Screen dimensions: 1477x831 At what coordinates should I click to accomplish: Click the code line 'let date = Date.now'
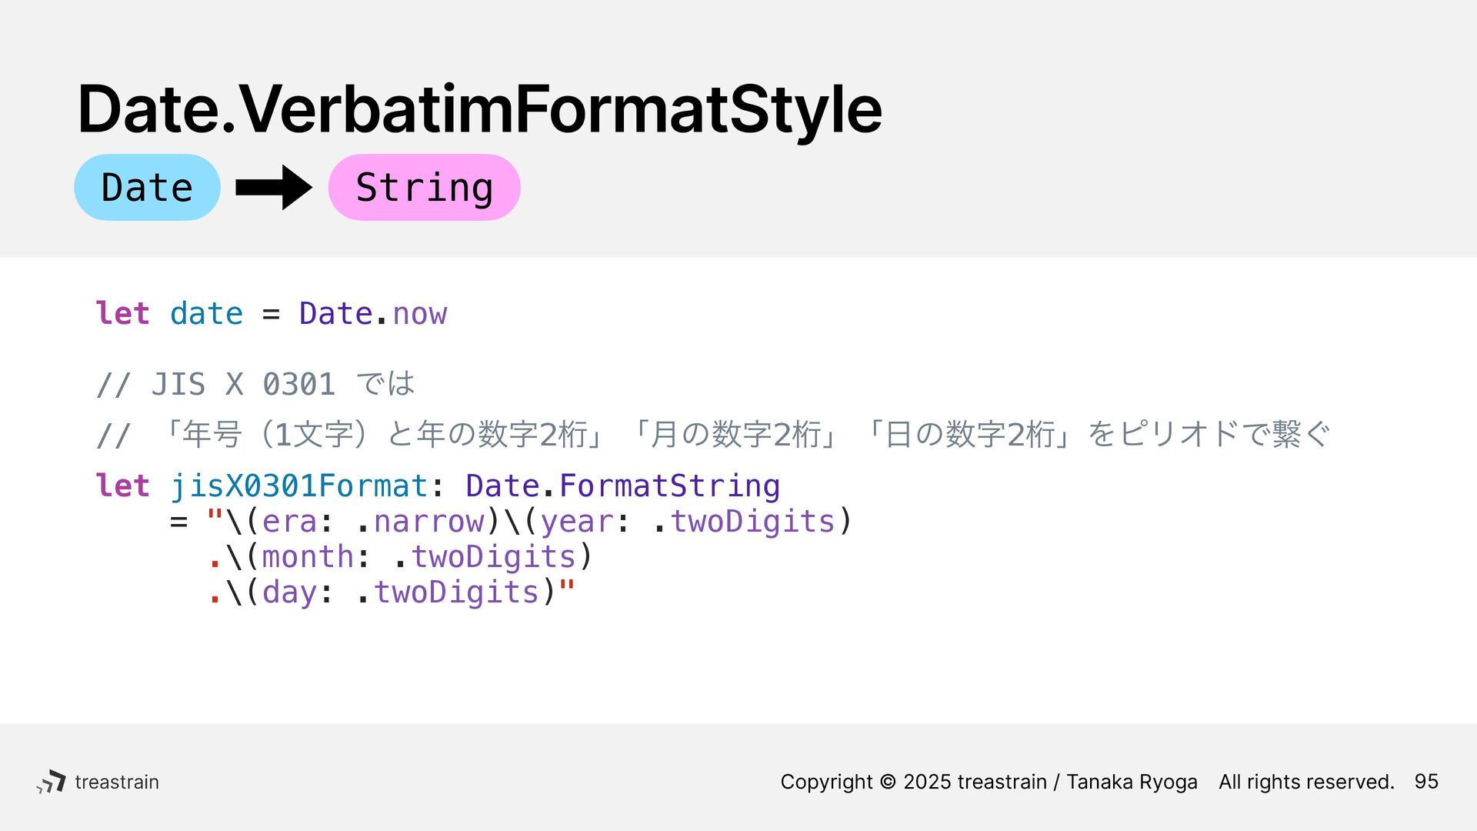(x=271, y=313)
